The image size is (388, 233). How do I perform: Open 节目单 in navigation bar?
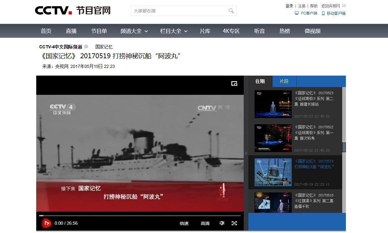pyautogui.click(x=99, y=31)
